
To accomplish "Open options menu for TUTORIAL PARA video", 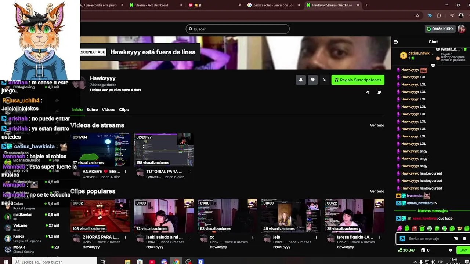I will [189, 172].
